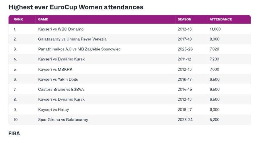The height and width of the screenshot is (143, 259).
Task: Select the 2025-26 season cell
Action: click(x=185, y=49)
